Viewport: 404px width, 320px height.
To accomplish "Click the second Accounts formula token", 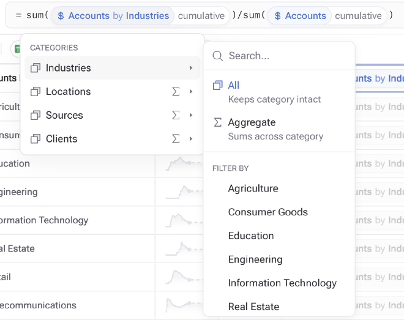I will tap(300, 16).
